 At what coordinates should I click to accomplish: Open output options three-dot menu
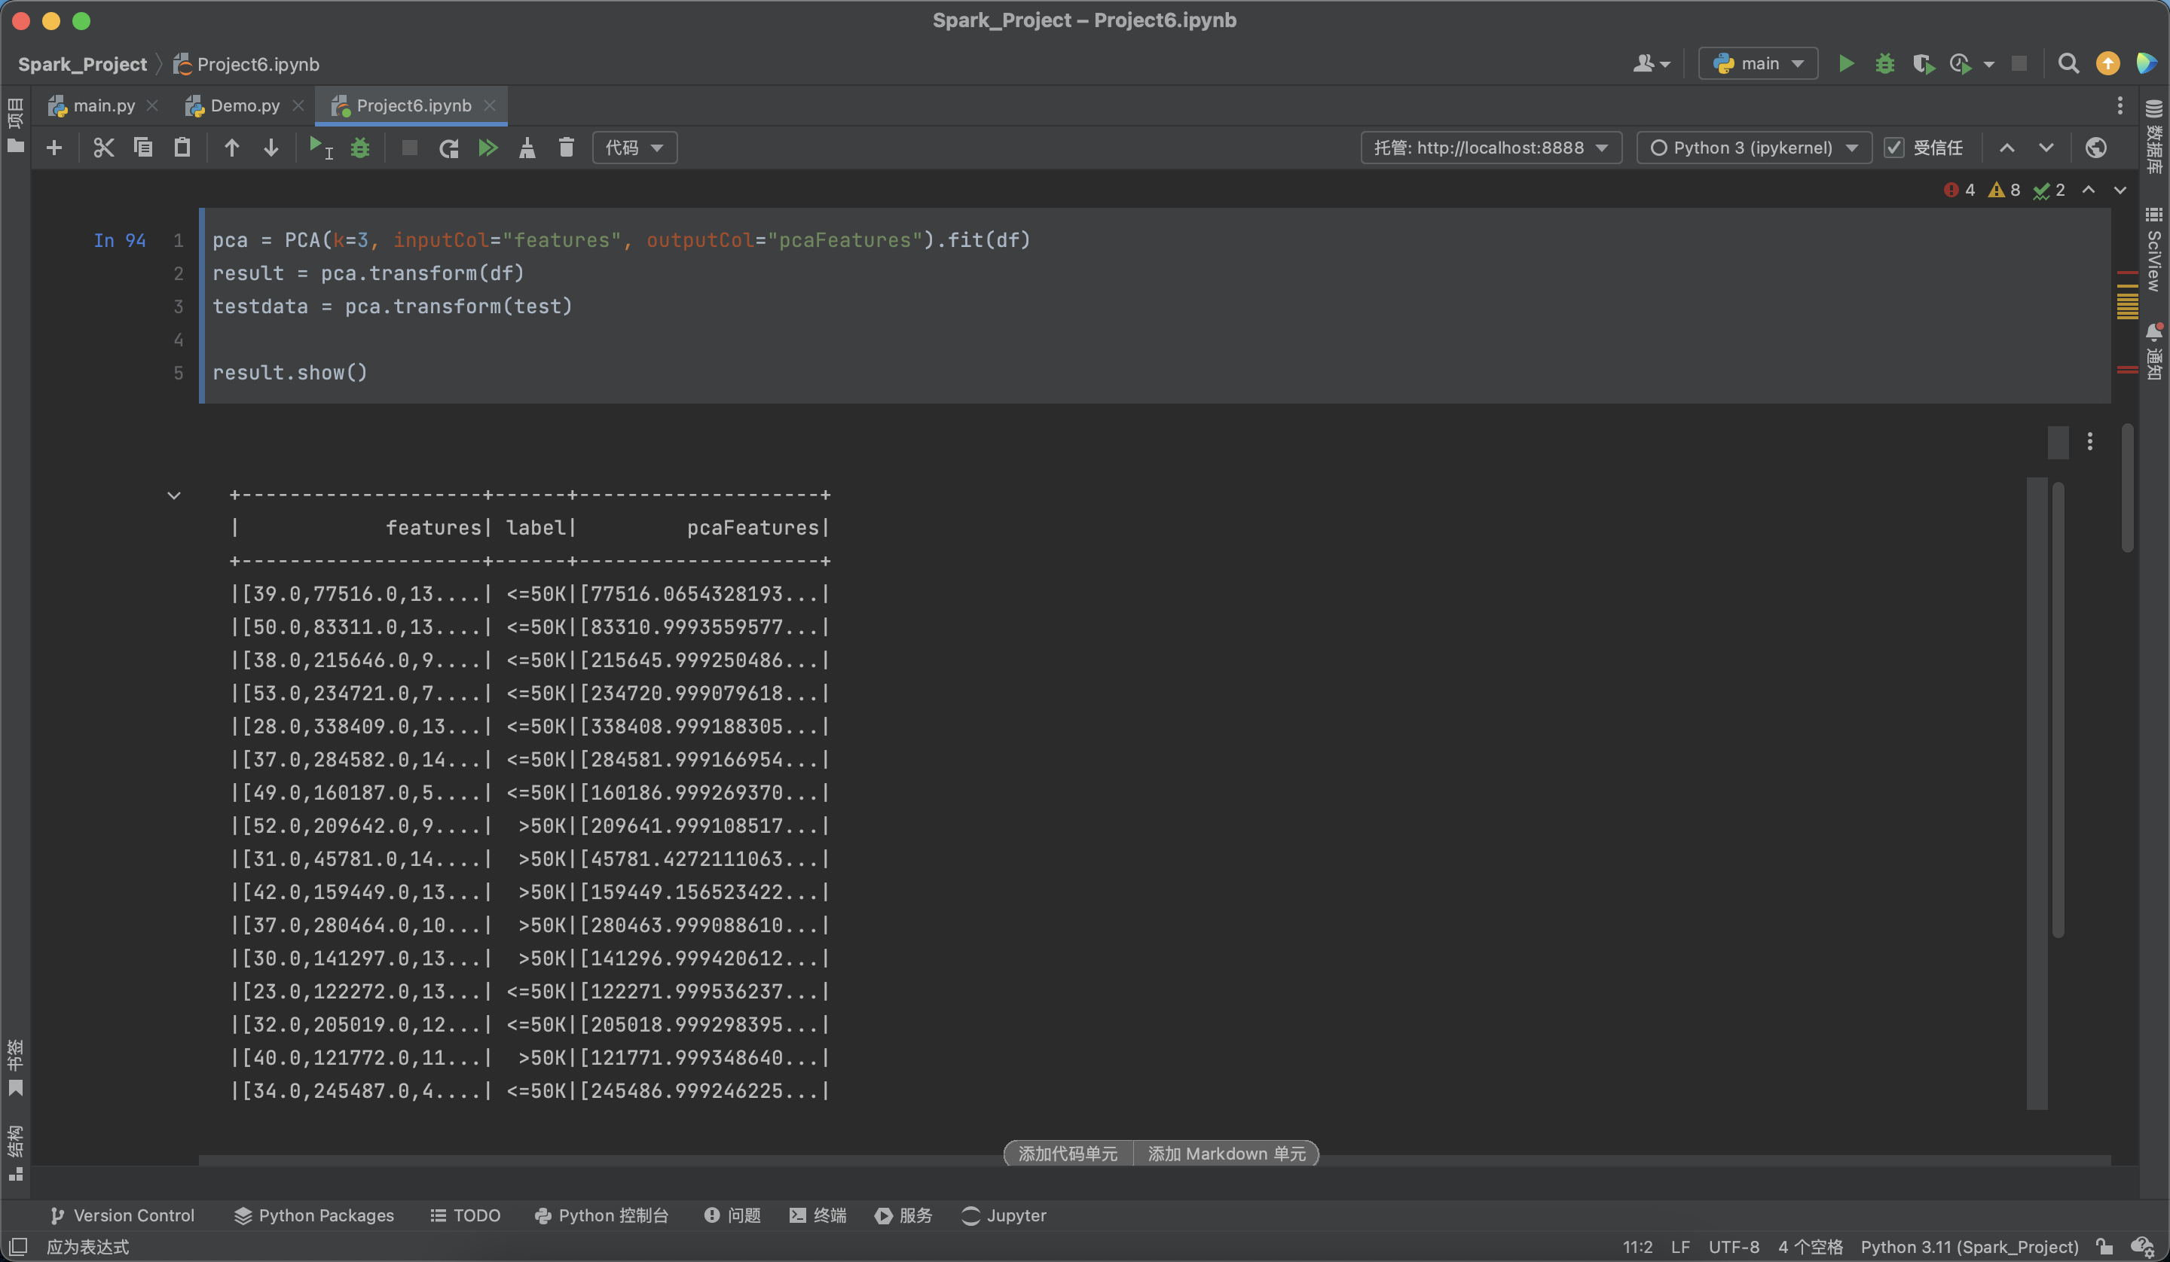[x=2090, y=441]
